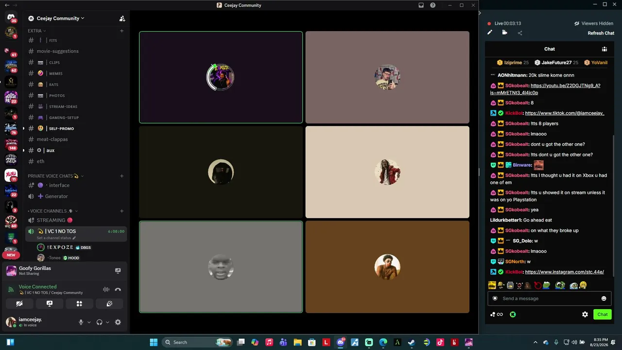The height and width of the screenshot is (350, 622).
Task: Open the interface channel
Action: tap(76, 185)
